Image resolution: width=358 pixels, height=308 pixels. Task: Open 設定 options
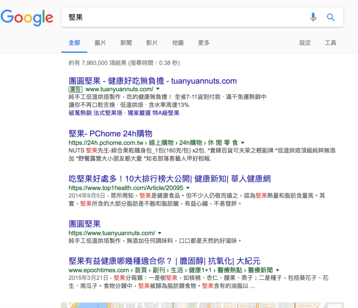point(305,43)
